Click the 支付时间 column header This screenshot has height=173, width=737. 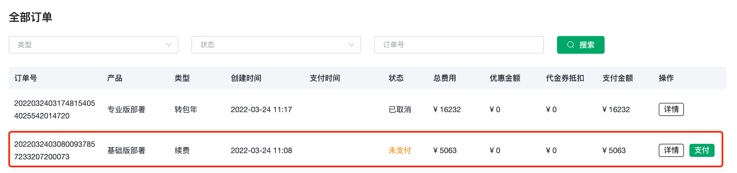point(325,78)
